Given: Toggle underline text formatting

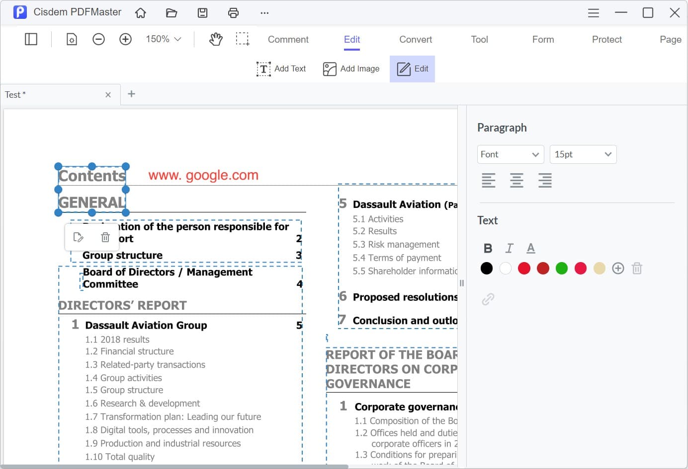Looking at the screenshot, I should 530,248.
